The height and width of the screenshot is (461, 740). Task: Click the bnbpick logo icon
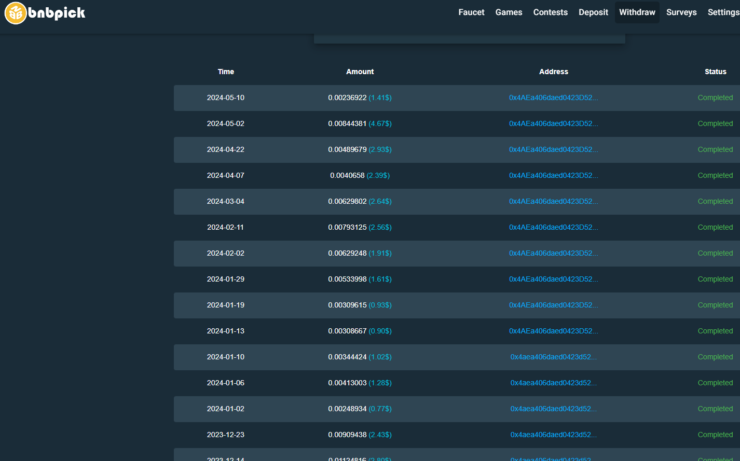[16, 13]
